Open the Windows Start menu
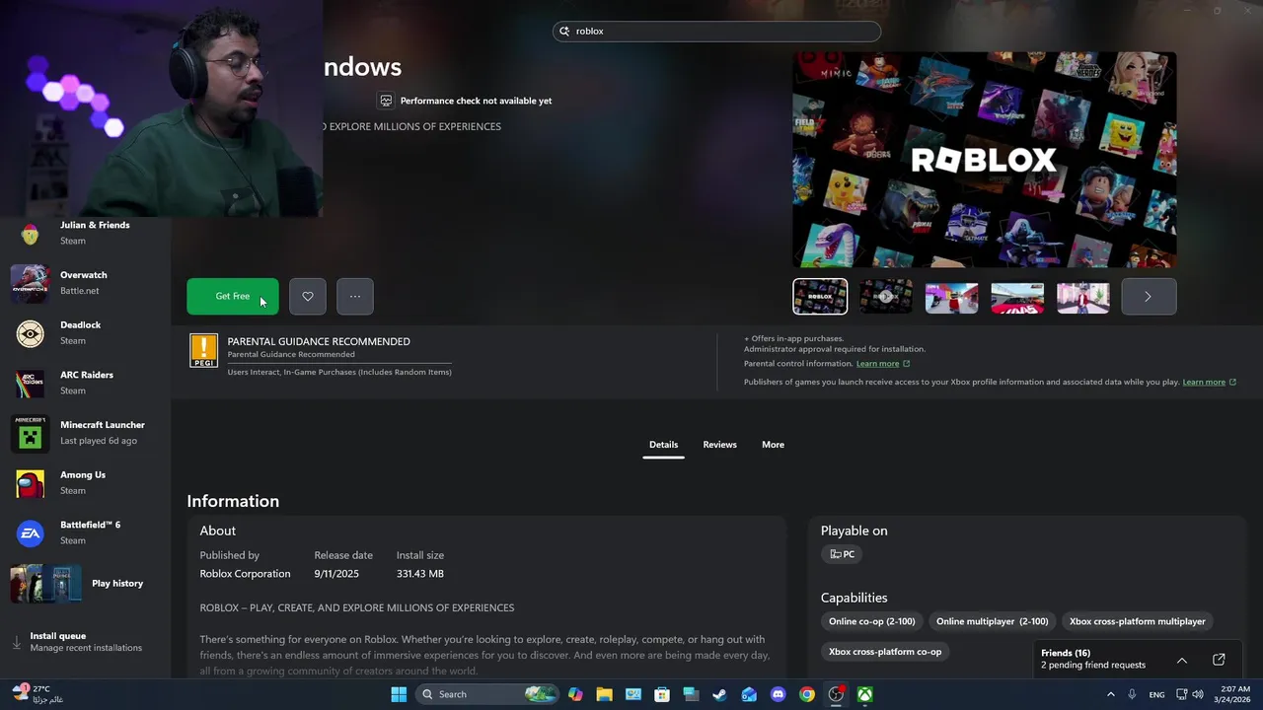1263x710 pixels. (x=399, y=694)
